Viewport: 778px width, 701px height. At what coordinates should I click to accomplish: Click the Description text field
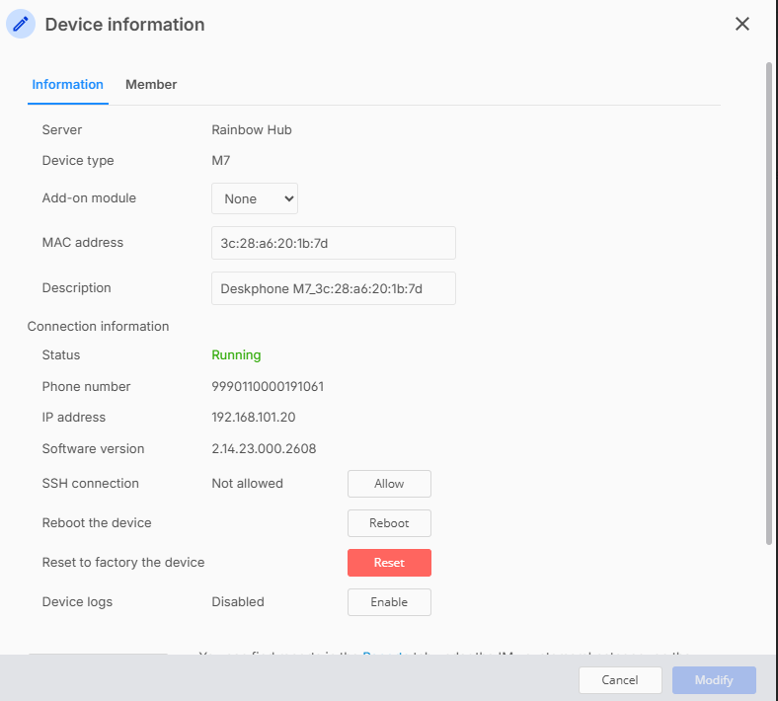point(334,288)
